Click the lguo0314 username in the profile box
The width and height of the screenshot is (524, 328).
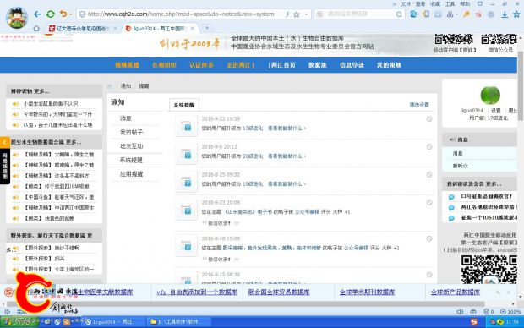(x=472, y=111)
